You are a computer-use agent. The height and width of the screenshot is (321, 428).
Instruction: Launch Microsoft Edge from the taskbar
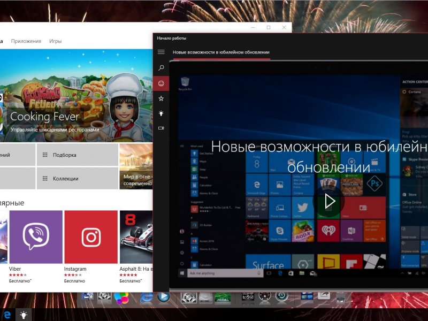click(x=7, y=315)
